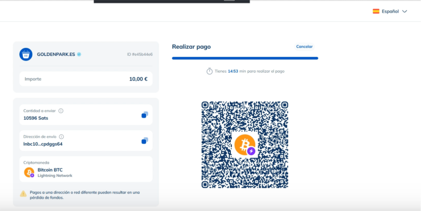Screen dimensions: 421x211
Task: Click the Realizar pago heading
Action: 191,46
